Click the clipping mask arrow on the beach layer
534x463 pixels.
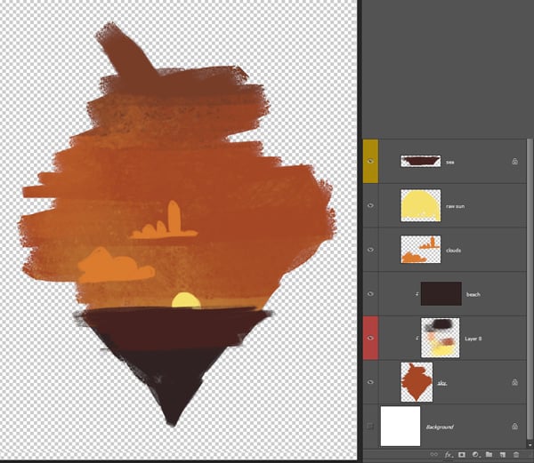417,294
